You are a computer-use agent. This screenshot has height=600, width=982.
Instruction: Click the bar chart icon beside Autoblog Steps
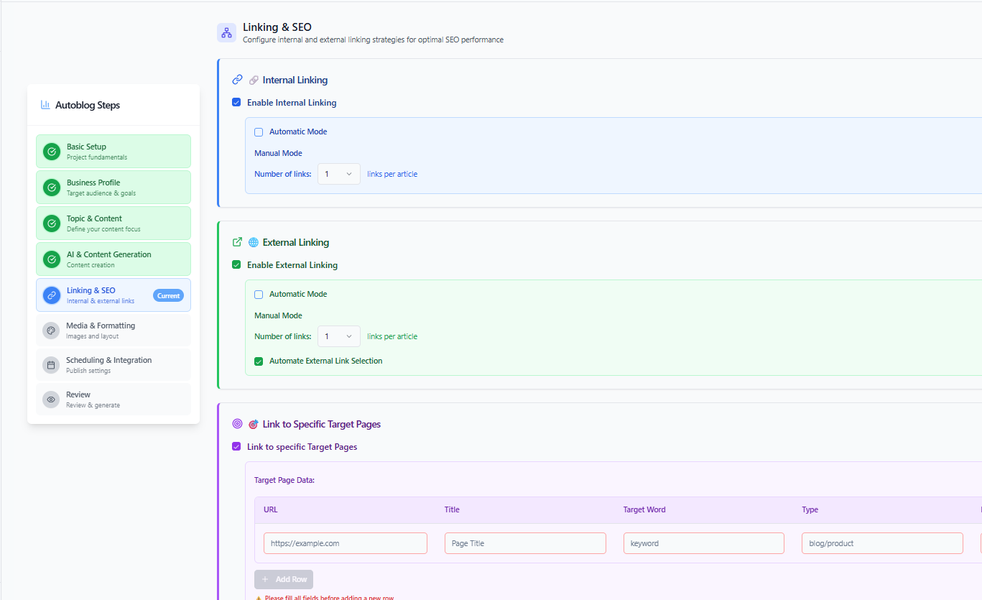pyautogui.click(x=45, y=105)
